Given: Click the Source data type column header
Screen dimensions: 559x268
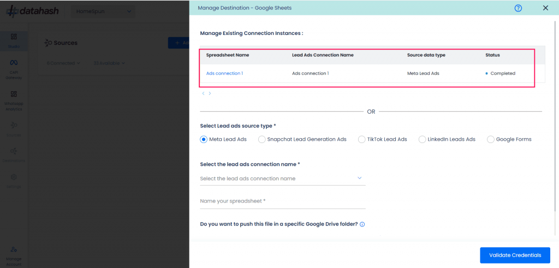Looking at the screenshot, I should point(426,55).
